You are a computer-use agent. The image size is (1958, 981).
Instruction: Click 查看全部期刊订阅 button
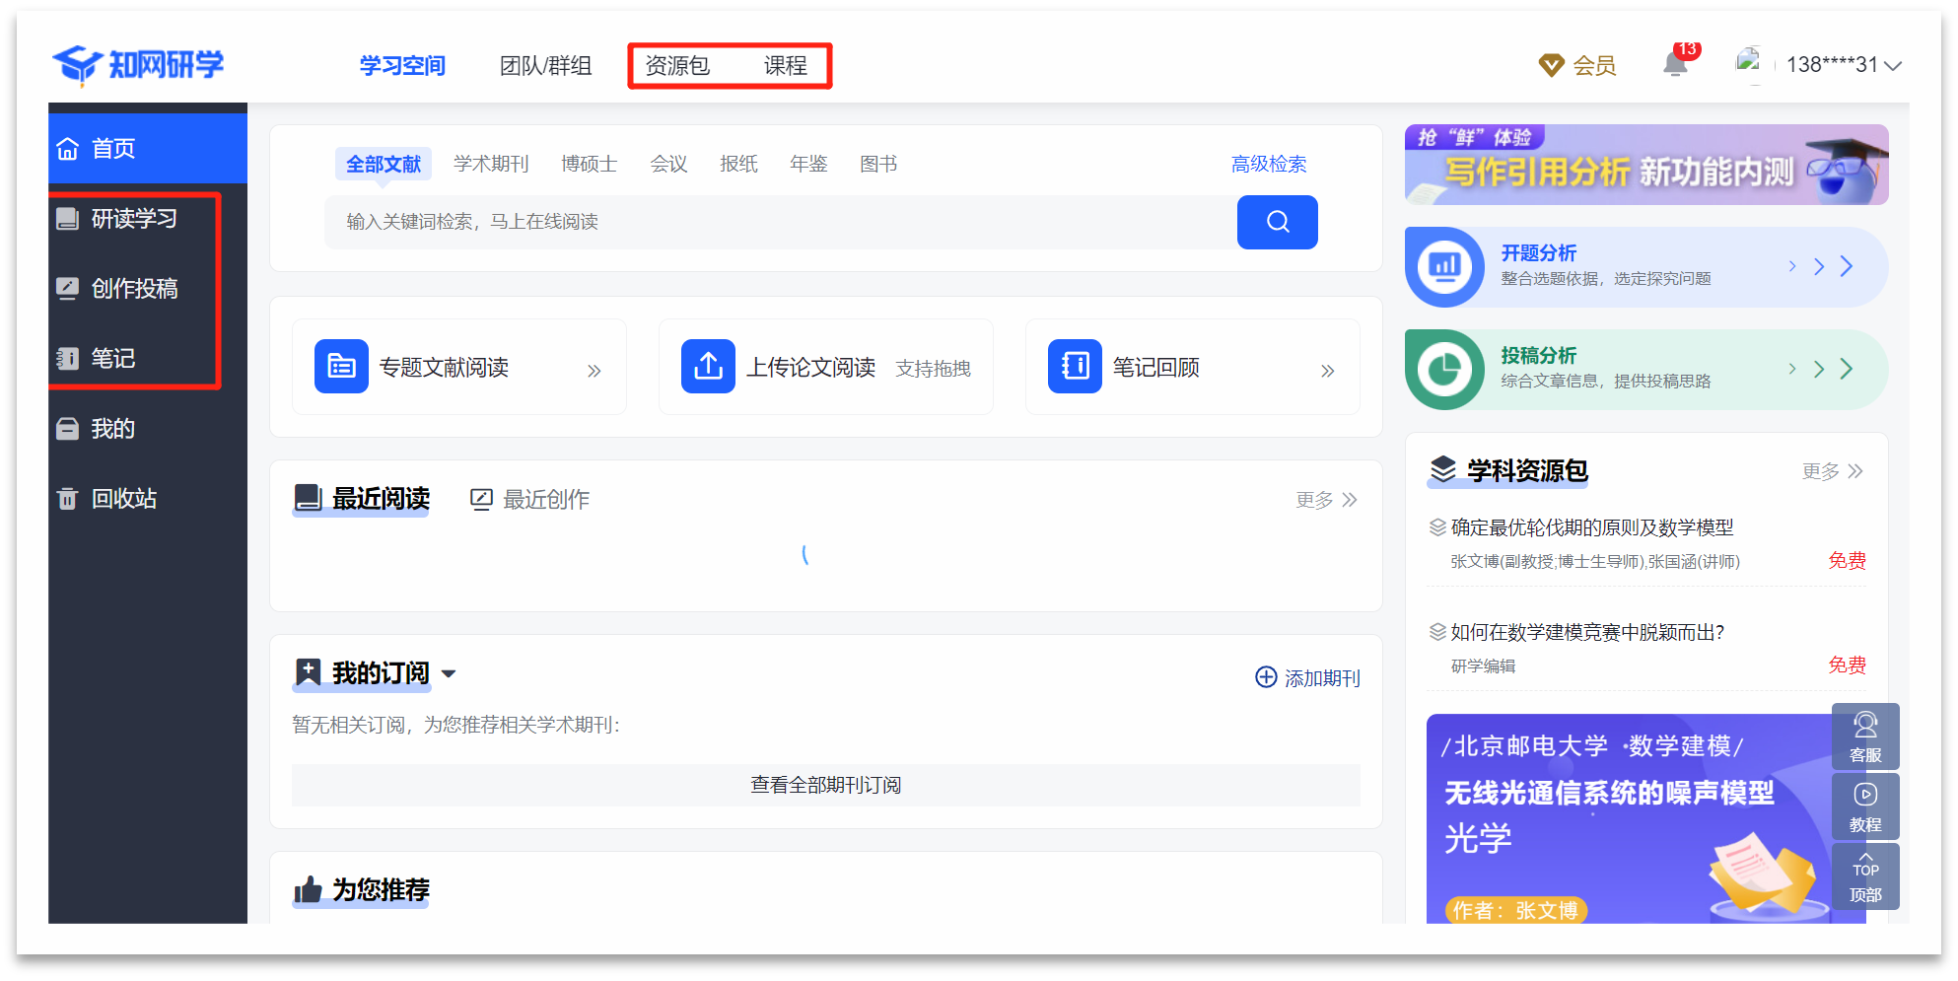[x=825, y=785]
